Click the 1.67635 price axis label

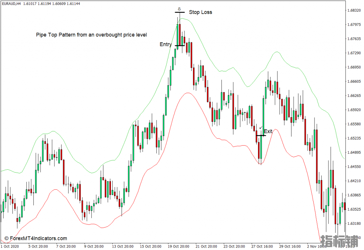pyautogui.click(x=354, y=39)
